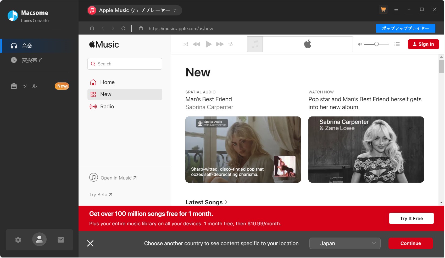This screenshot has width=445, height=258.
Task: Click the Sign In button
Action: tap(423, 44)
